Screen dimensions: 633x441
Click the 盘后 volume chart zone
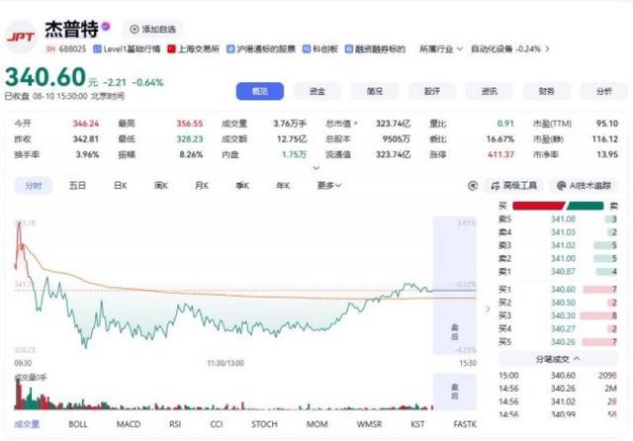tap(455, 392)
